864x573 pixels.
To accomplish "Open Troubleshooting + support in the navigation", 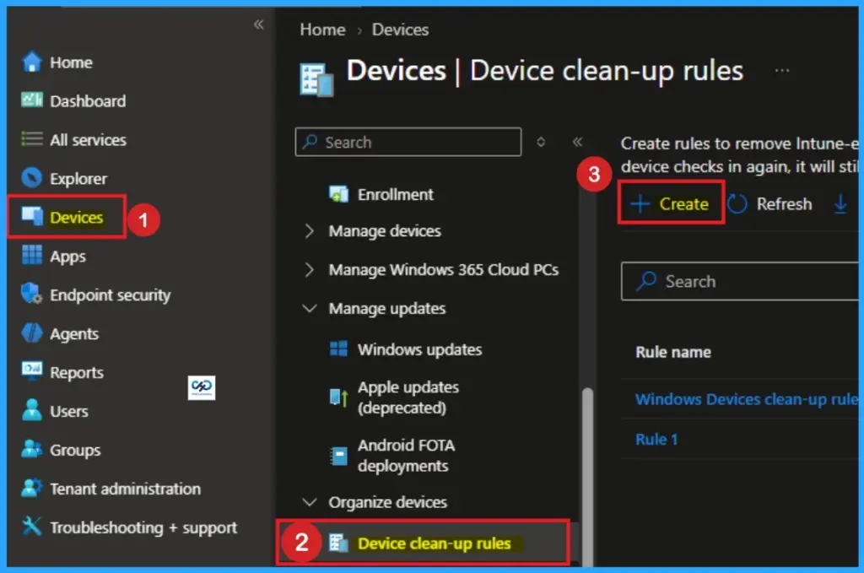I will (143, 527).
